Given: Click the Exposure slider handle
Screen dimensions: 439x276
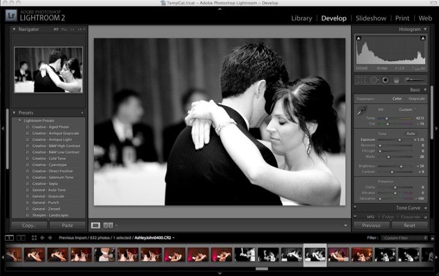Looking at the screenshot, I should click(399, 140).
